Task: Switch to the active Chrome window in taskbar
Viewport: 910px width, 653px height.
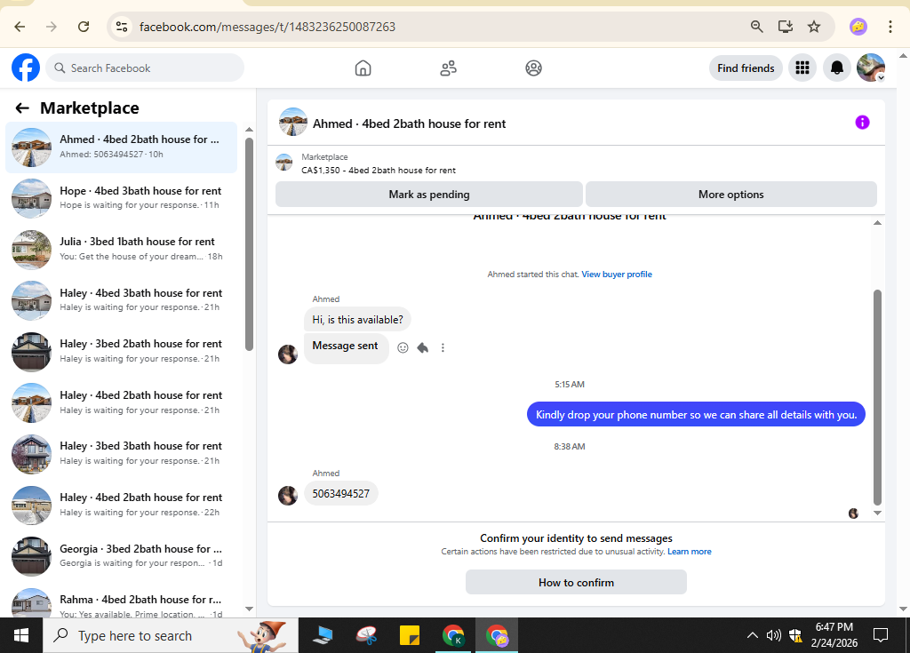Action: point(497,635)
